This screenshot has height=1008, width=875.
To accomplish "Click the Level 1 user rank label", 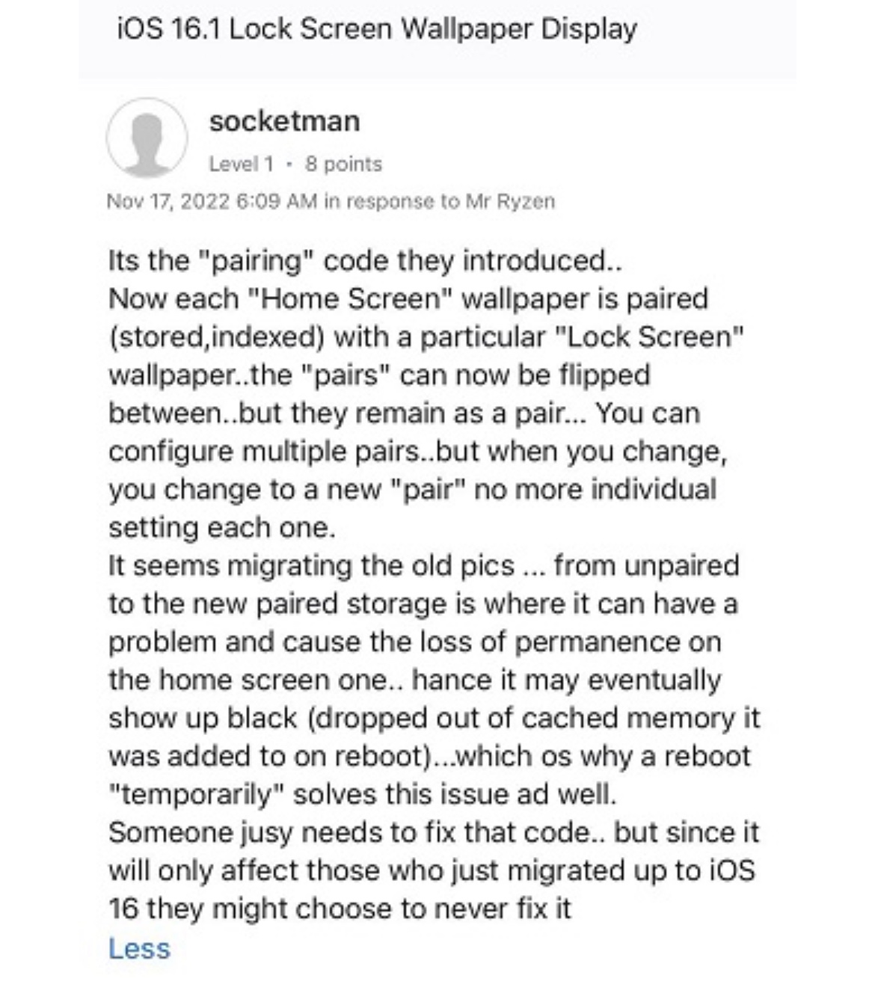I will point(241,164).
